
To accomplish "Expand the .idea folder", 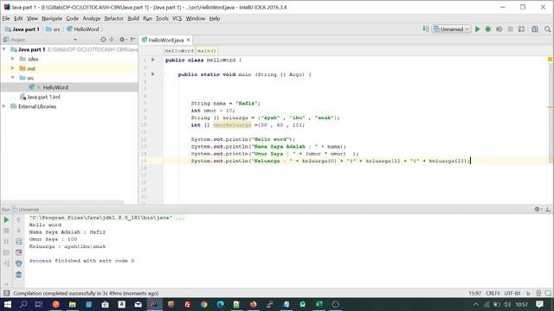I will 13,59.
